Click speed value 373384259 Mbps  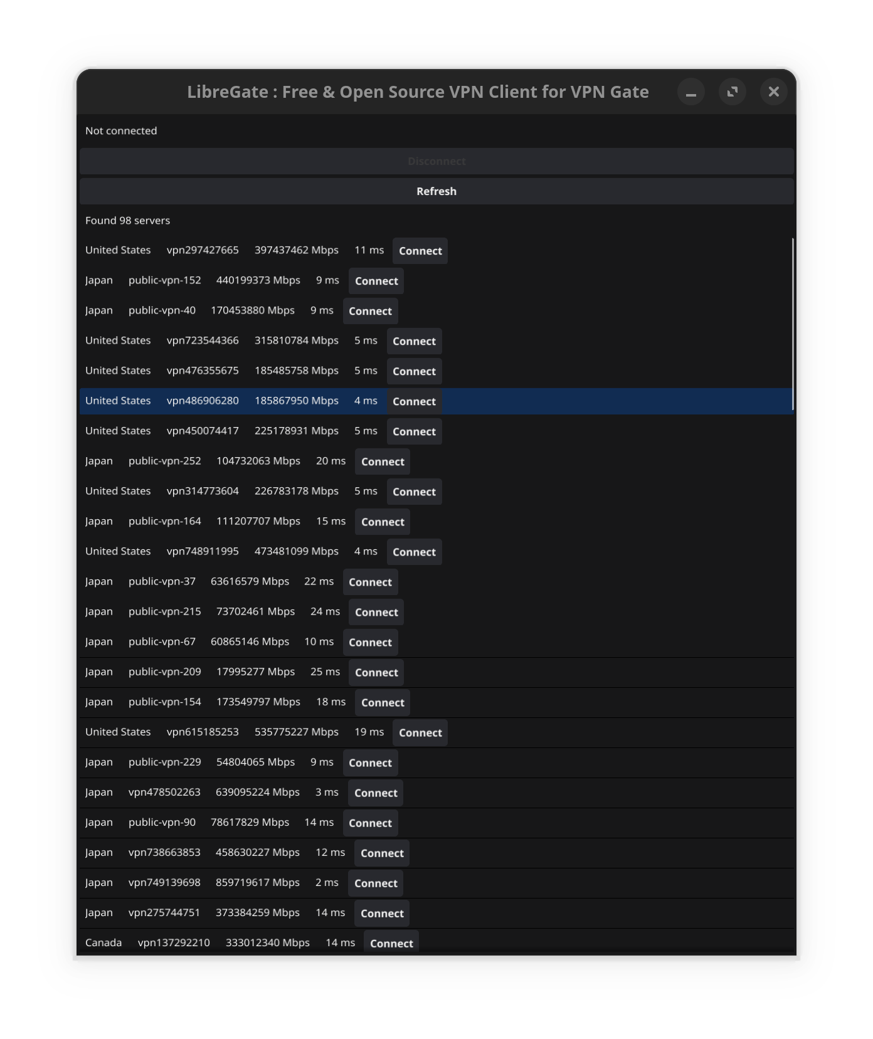pos(258,912)
